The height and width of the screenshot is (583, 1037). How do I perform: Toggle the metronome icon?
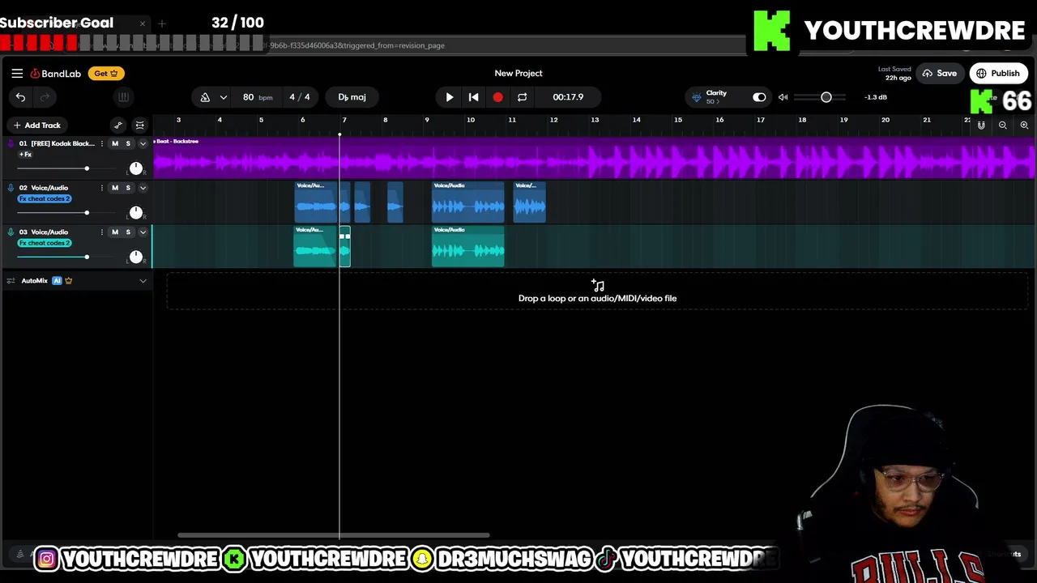point(205,97)
